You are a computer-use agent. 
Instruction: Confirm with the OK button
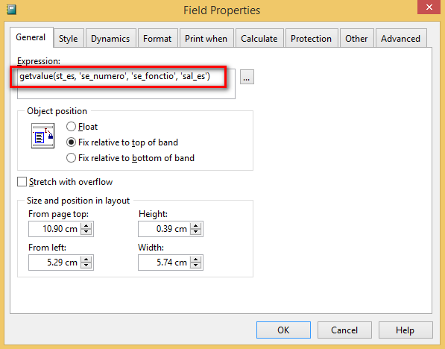(x=283, y=330)
